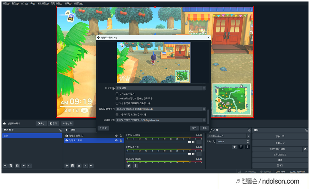The width and height of the screenshot is (310, 189).
Task: Enable 가능한 경우 하드웨어 디코딩 사용 checkbox
Action: pos(117,103)
